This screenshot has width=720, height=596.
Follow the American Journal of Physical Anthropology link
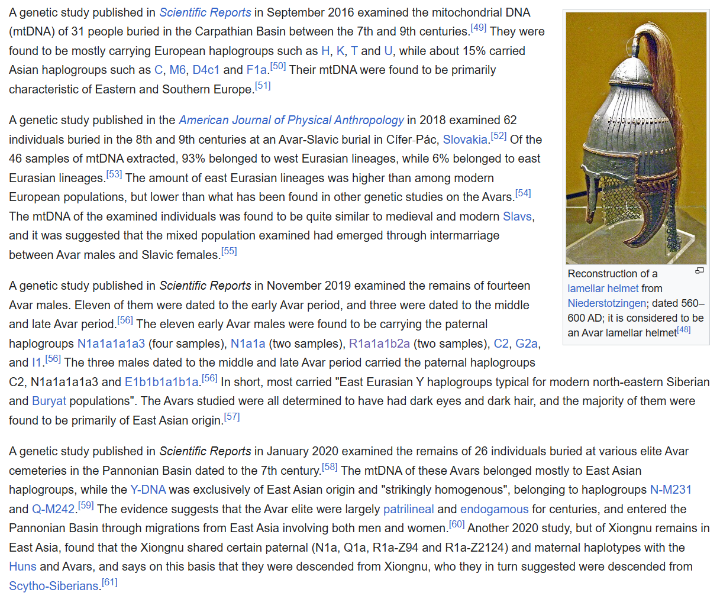[x=291, y=120]
